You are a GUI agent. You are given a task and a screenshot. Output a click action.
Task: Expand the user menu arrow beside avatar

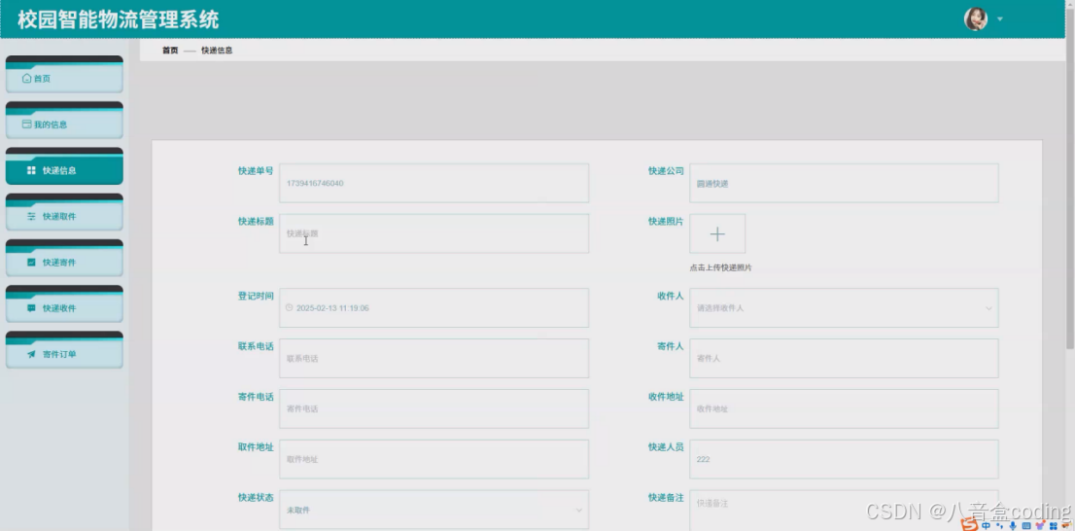click(999, 19)
